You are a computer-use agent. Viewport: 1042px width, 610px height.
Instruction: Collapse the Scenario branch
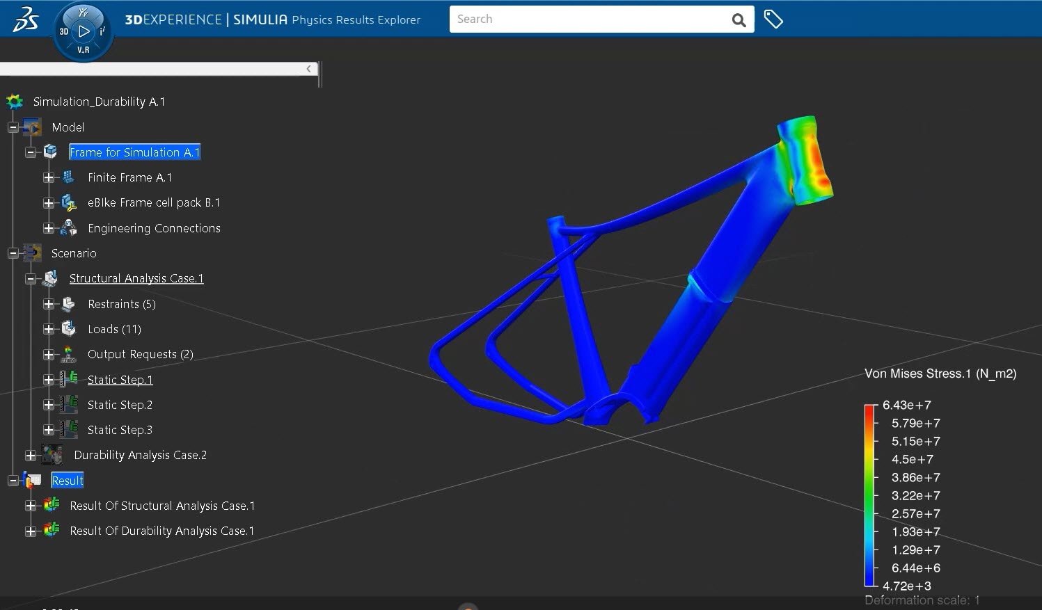13,252
